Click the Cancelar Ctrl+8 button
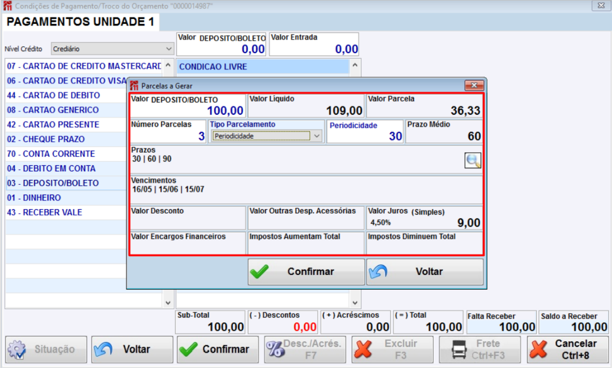The image size is (612, 368). (x=567, y=350)
